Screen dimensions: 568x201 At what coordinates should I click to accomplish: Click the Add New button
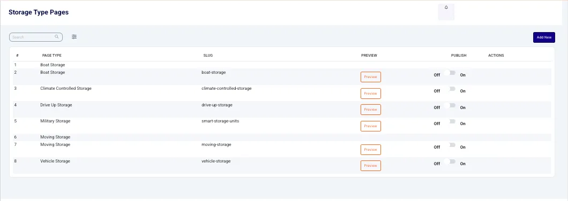pos(544,37)
